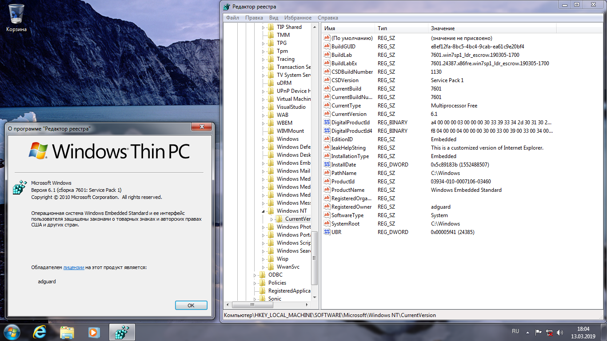Open the Start menu orb
Viewport: 607px width, 341px height.
click(x=12, y=332)
